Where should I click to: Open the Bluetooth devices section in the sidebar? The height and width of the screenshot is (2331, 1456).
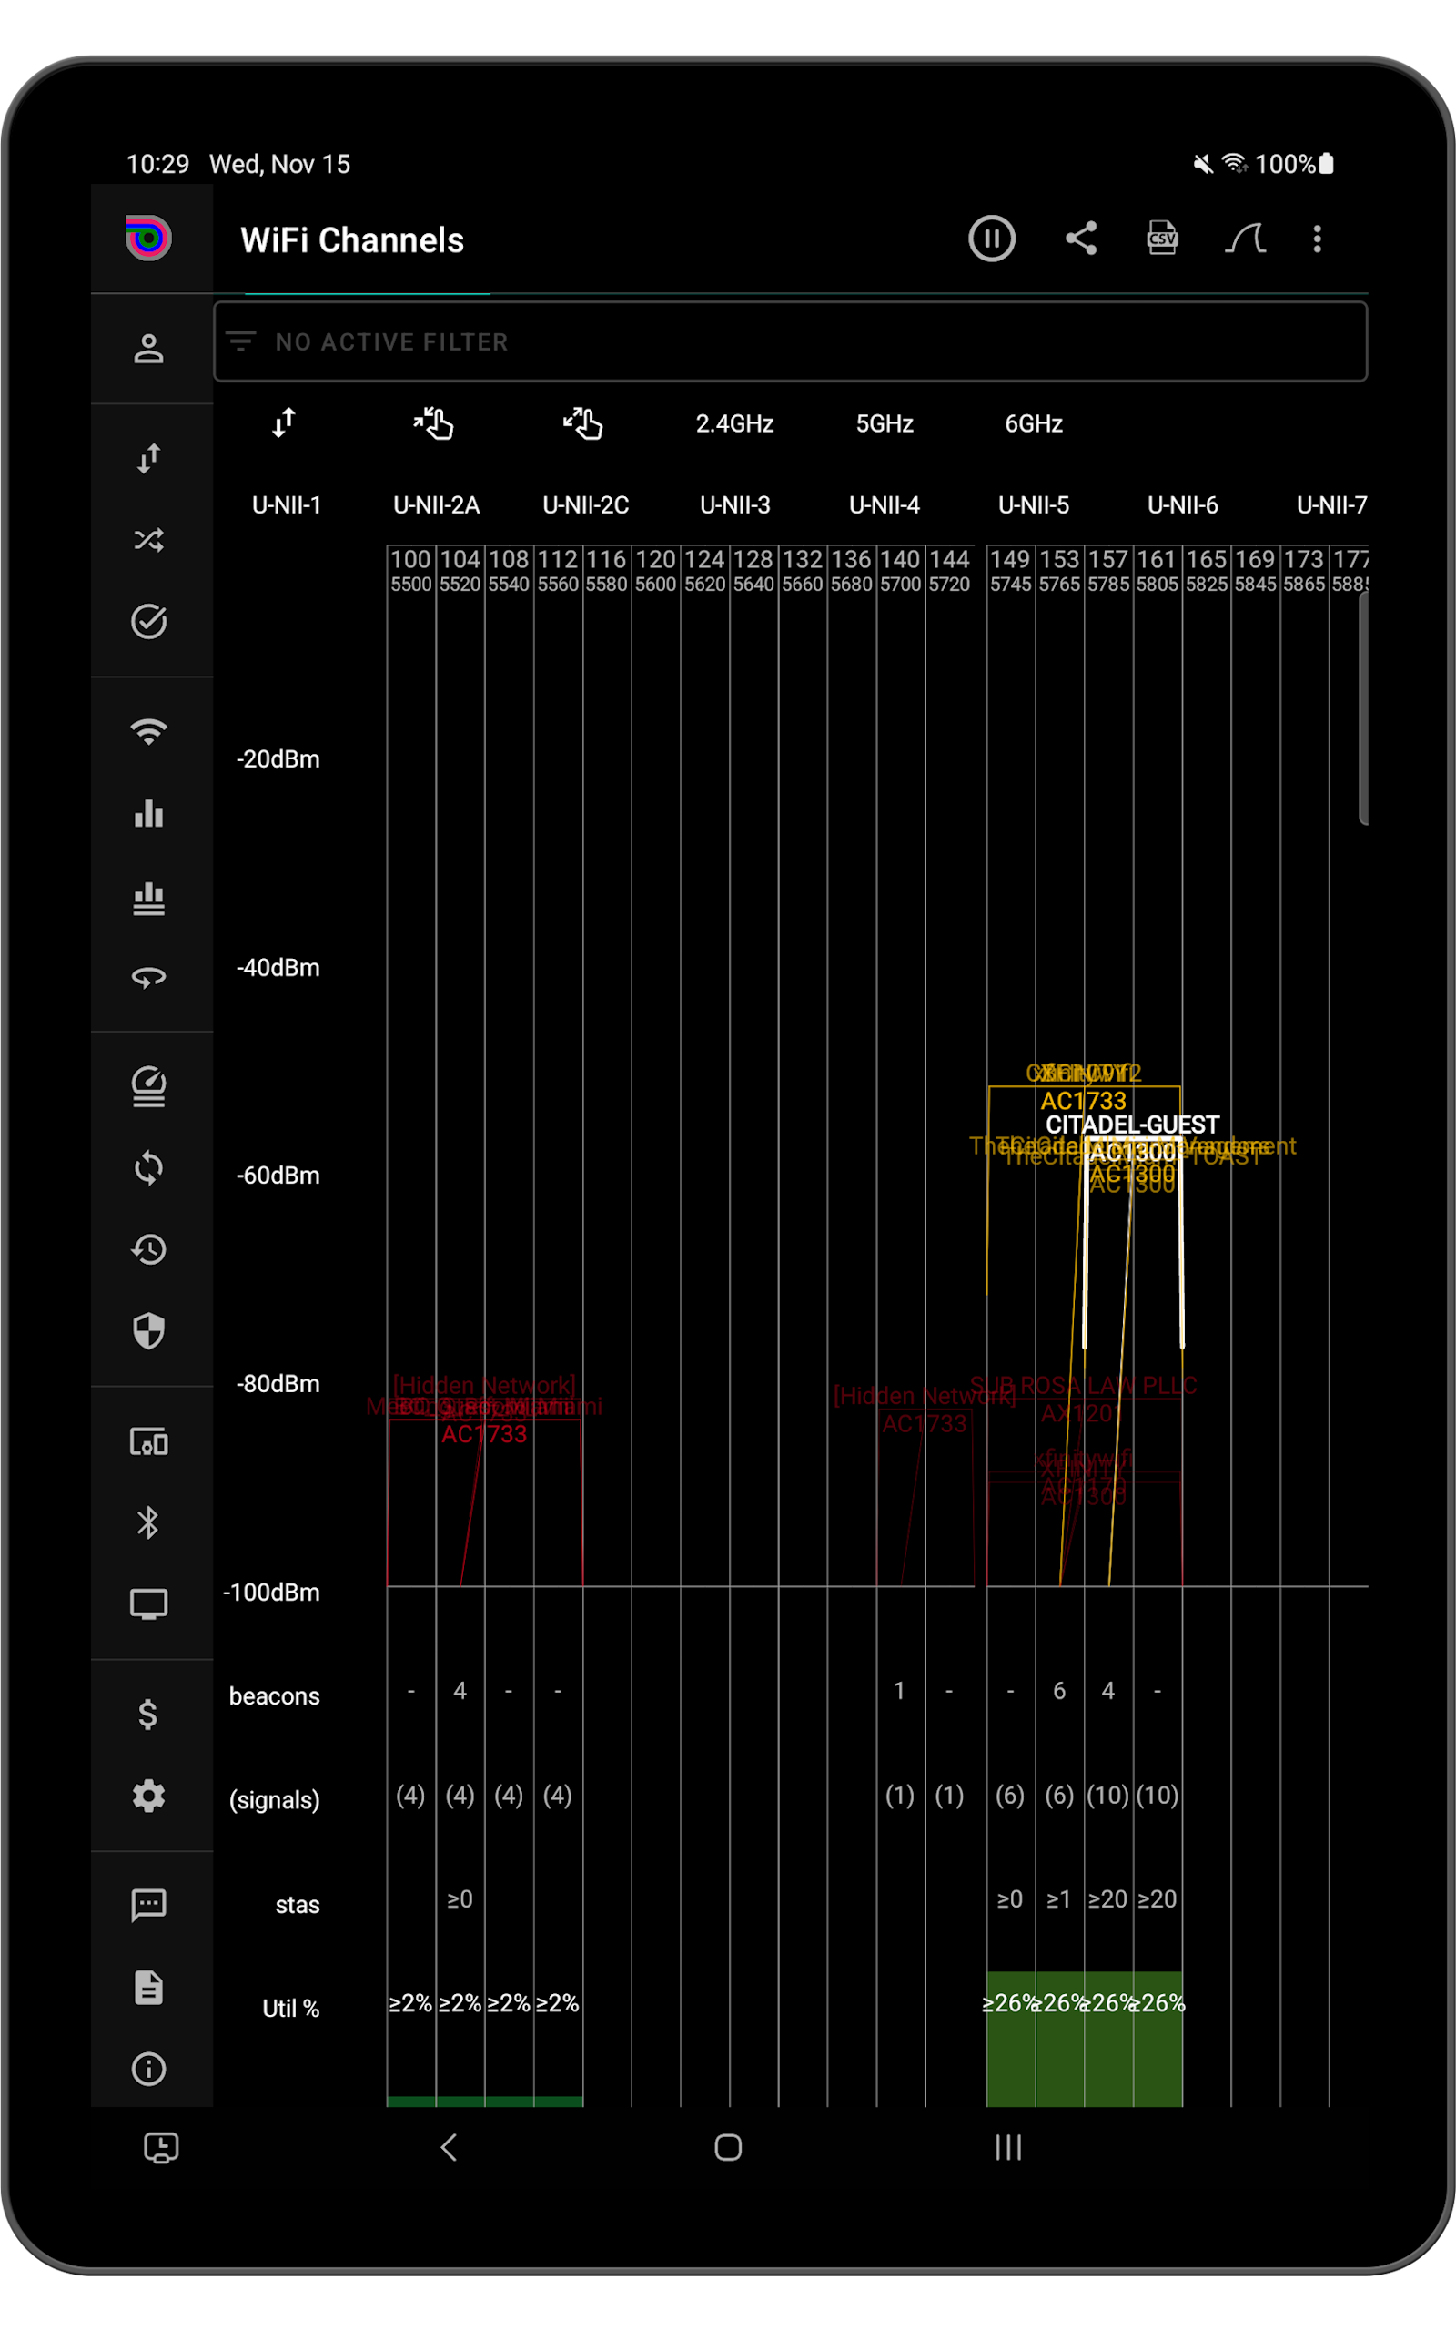tap(149, 1522)
